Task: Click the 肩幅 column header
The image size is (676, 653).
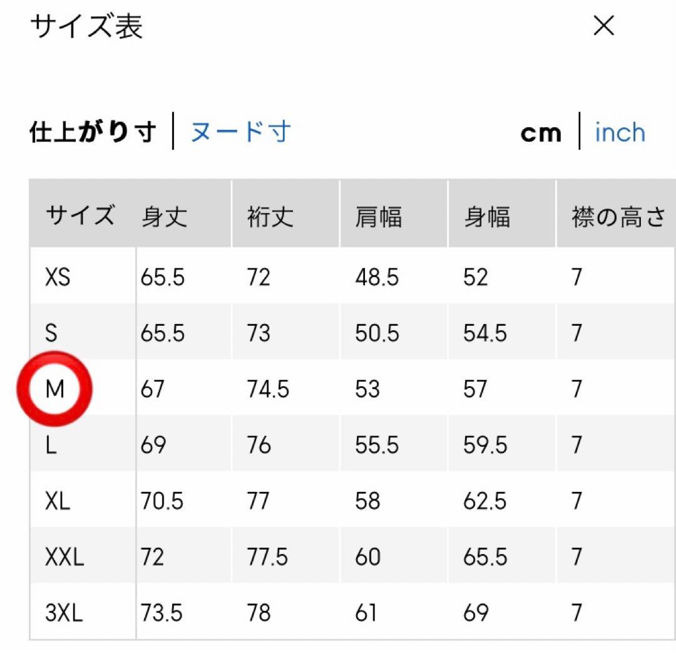Action: 379,217
